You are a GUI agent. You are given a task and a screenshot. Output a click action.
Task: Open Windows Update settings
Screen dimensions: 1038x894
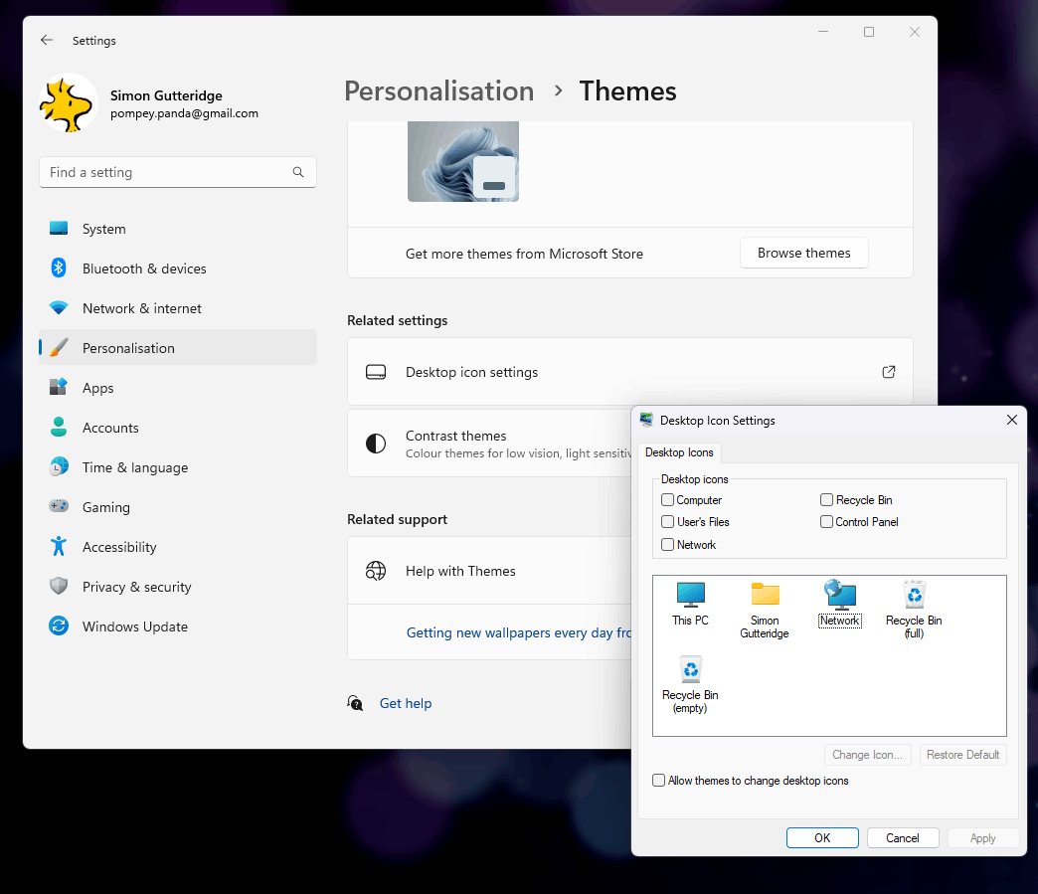click(177, 626)
